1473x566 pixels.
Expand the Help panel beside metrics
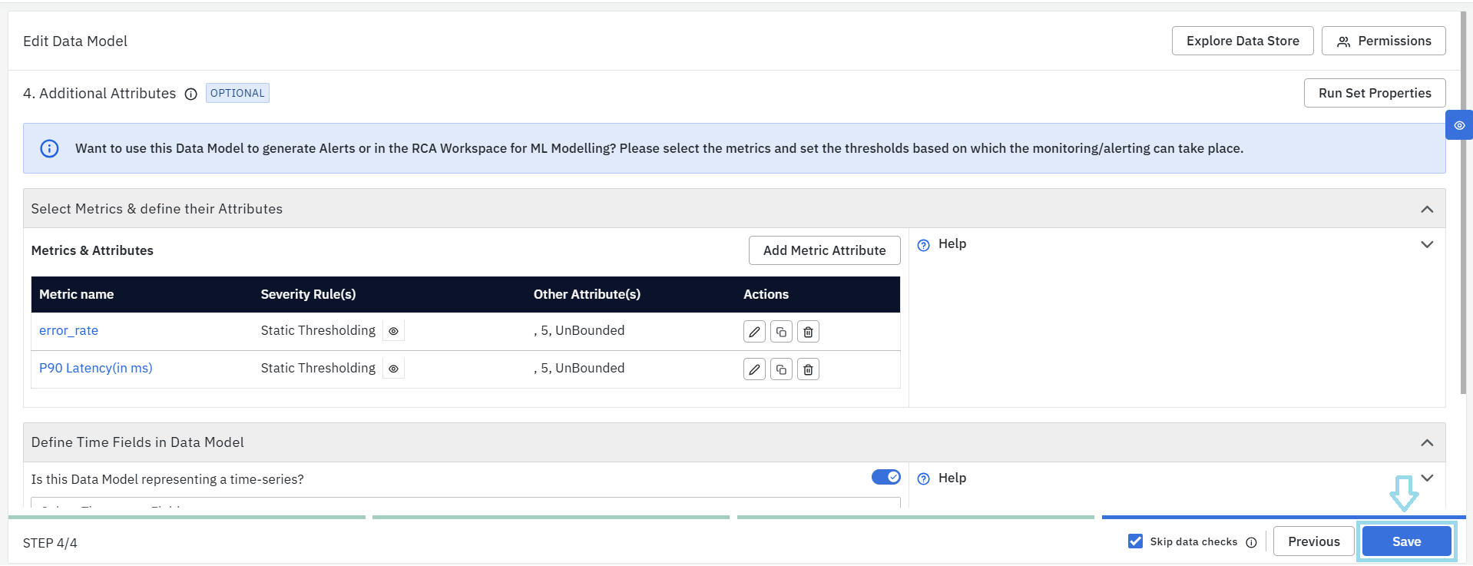click(x=1427, y=244)
